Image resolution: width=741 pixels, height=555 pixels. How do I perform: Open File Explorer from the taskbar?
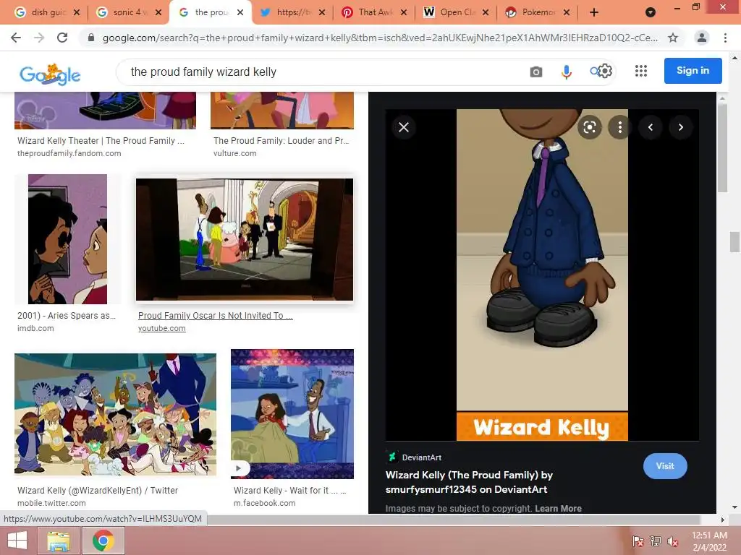pyautogui.click(x=59, y=541)
